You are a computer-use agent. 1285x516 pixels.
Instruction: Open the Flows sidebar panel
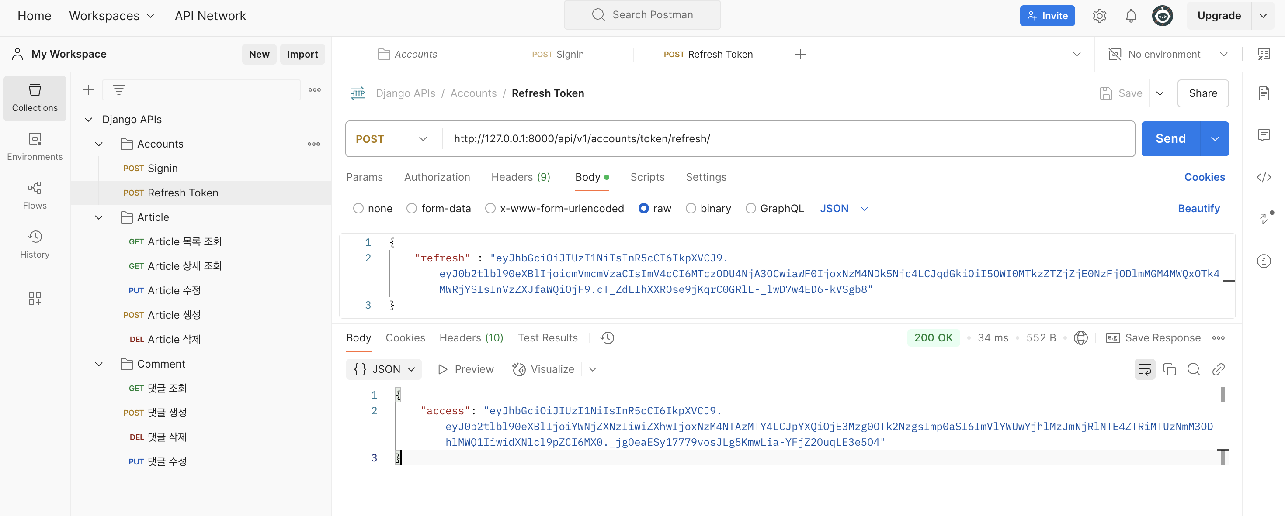(x=35, y=195)
